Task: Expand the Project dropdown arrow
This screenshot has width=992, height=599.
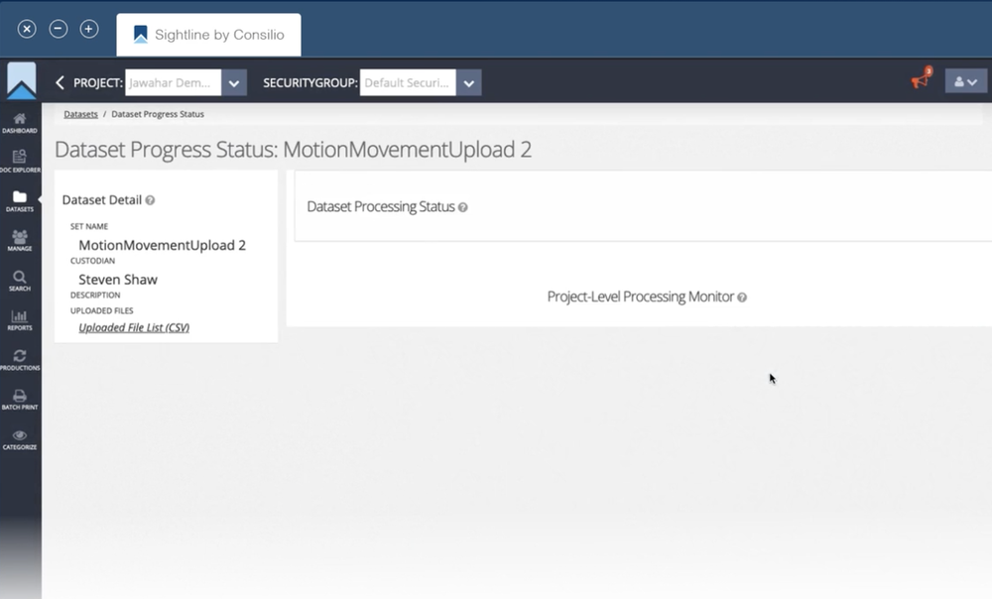Action: [234, 83]
